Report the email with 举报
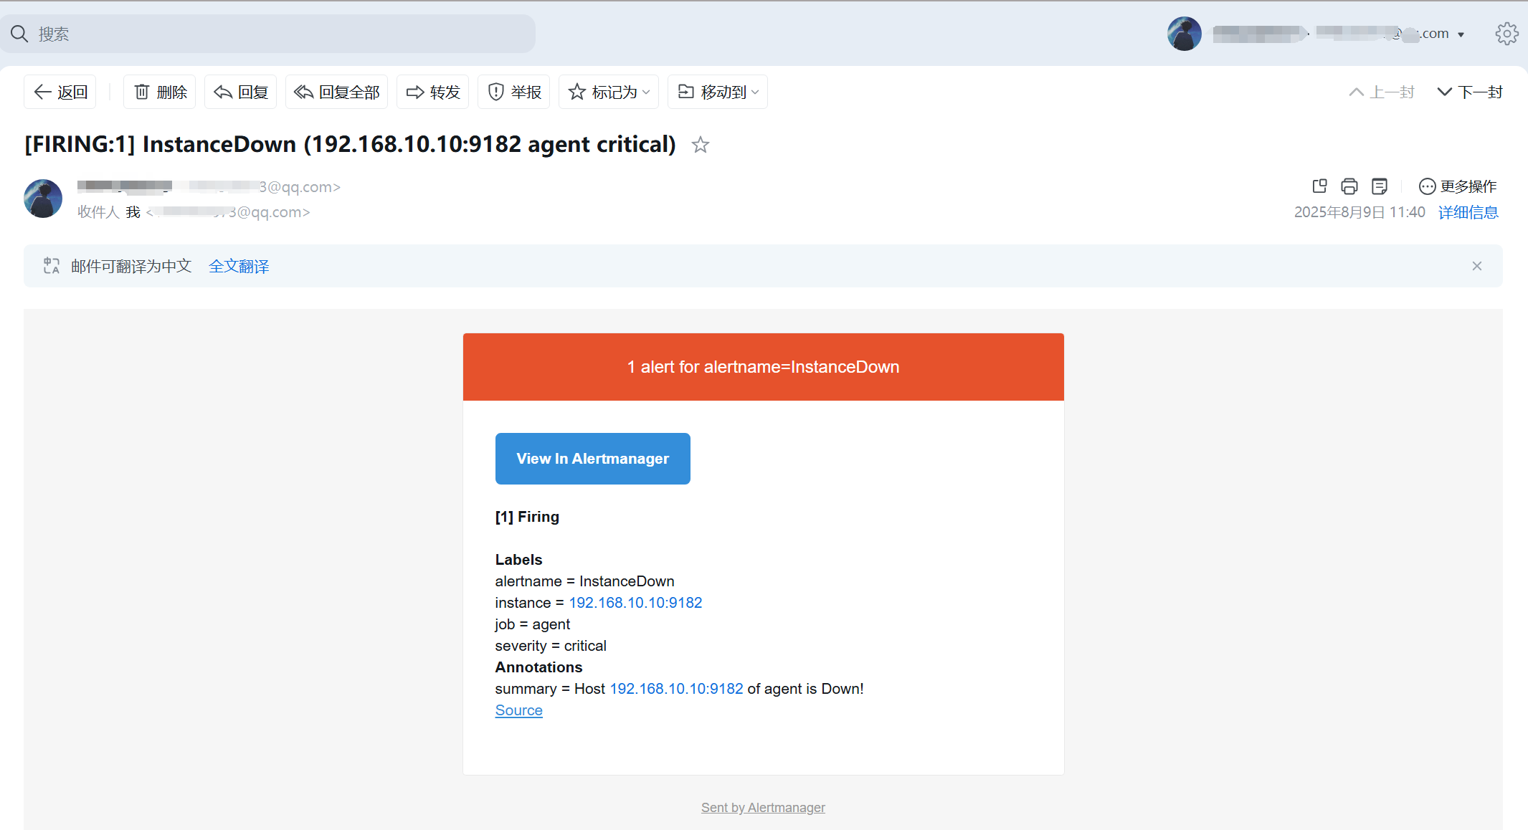Viewport: 1528px width, 830px height. tap(514, 92)
